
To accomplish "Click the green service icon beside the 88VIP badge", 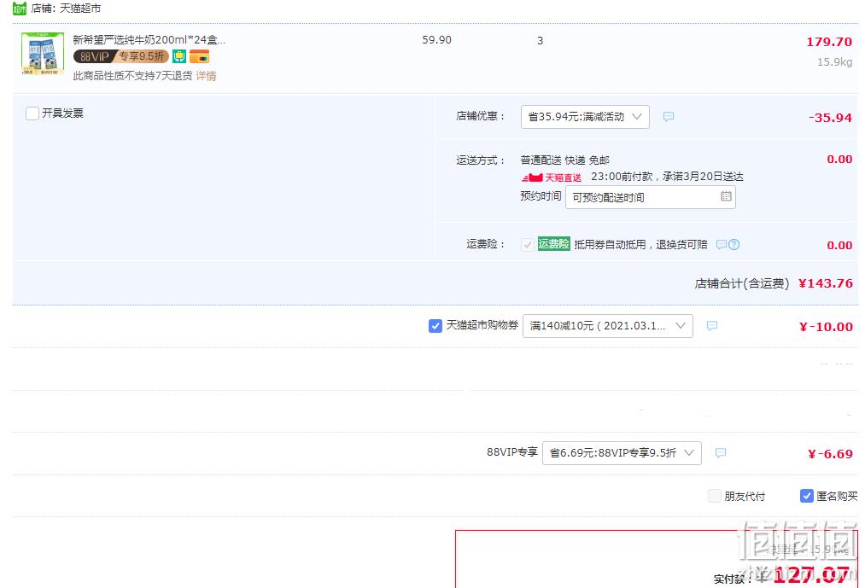I will click(179, 56).
